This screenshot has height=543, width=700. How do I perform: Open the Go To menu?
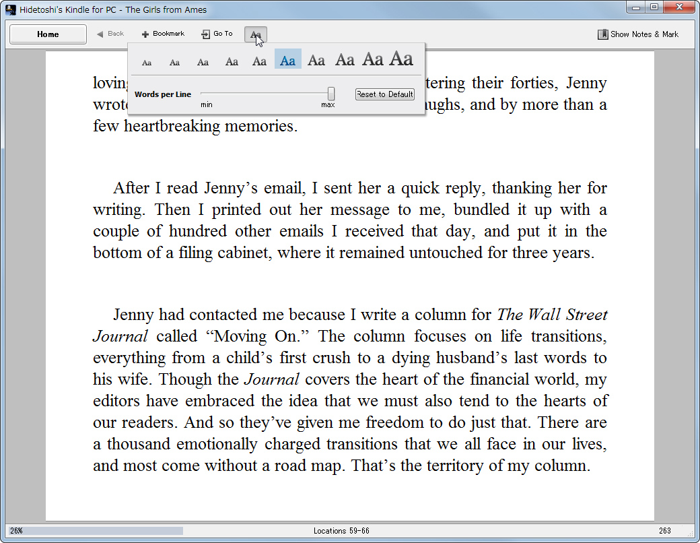click(x=217, y=34)
